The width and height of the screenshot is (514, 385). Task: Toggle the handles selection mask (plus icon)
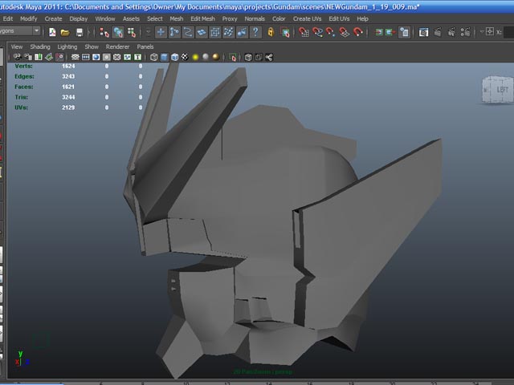(x=161, y=32)
